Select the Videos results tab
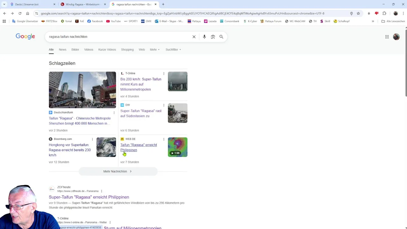This screenshot has width=407, height=229. pyautogui.click(x=89, y=50)
